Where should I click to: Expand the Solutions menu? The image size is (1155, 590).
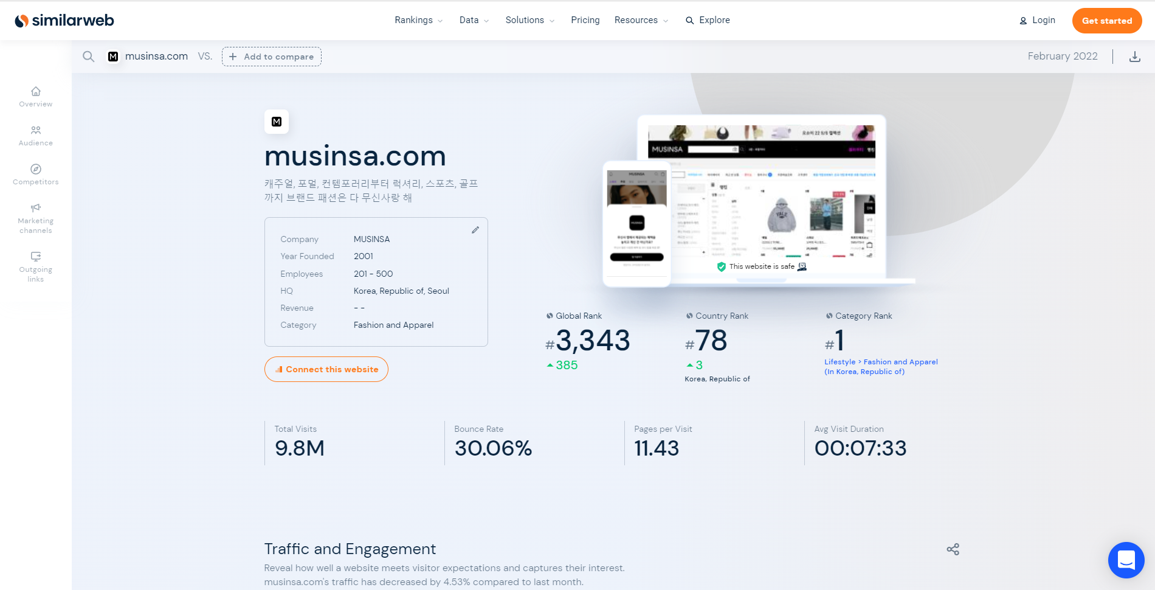pos(530,20)
